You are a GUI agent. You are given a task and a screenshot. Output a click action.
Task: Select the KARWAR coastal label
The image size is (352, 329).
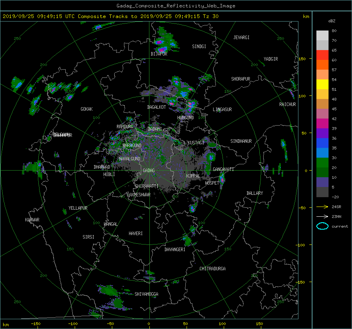pos(32,220)
